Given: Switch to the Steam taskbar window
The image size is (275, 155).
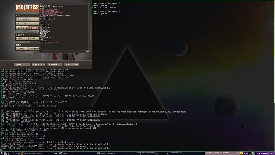Looking at the screenshot, I should 65,153.
